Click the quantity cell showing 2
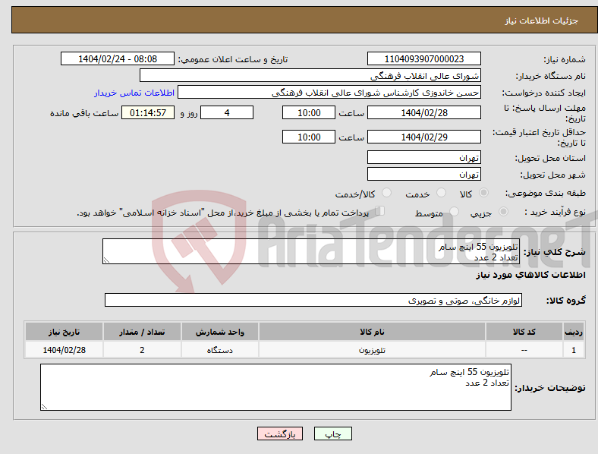Screen dimensions: 598x454 pyautogui.click(x=142, y=350)
